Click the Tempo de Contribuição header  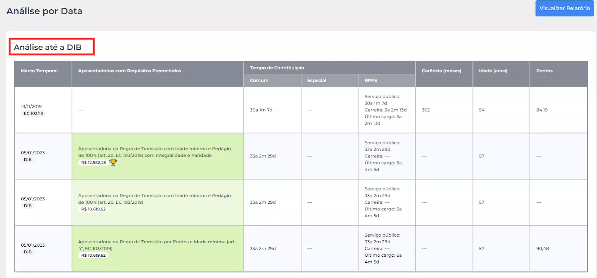277,68
